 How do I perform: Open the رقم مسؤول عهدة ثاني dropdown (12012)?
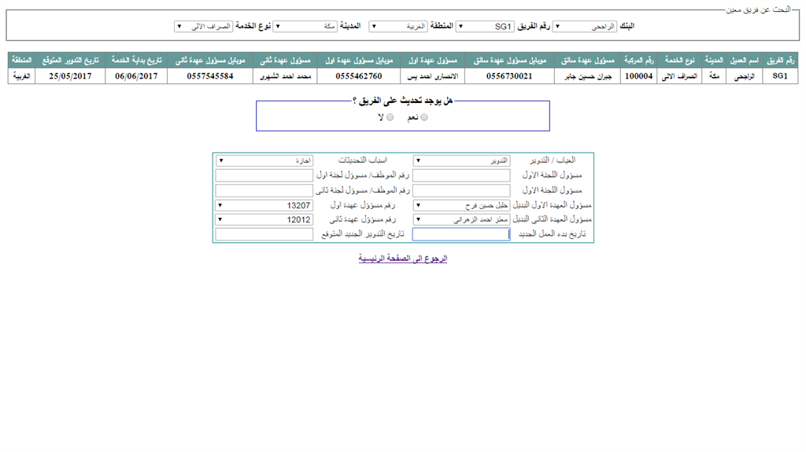264,220
